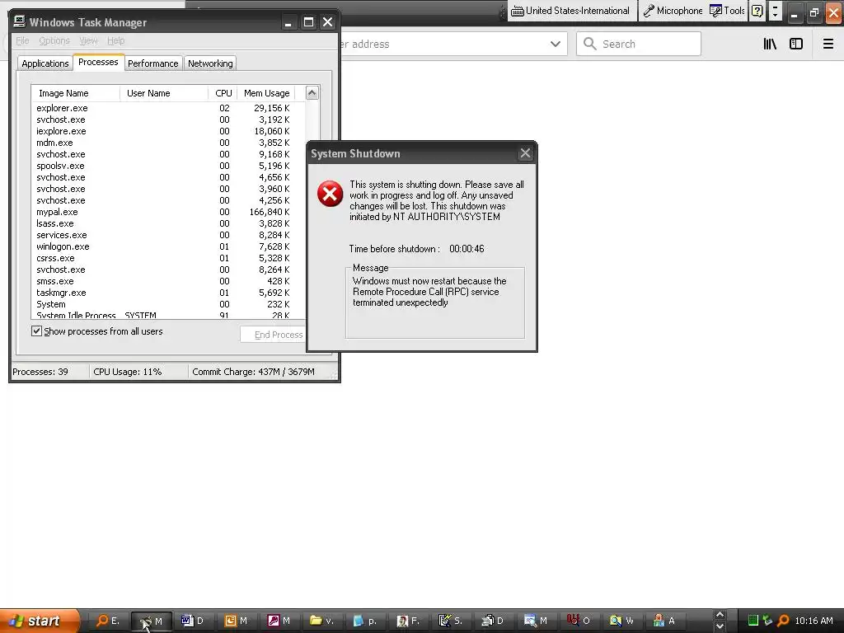Switch to the Applications tab
Screen dimensions: 844x633
click(45, 63)
